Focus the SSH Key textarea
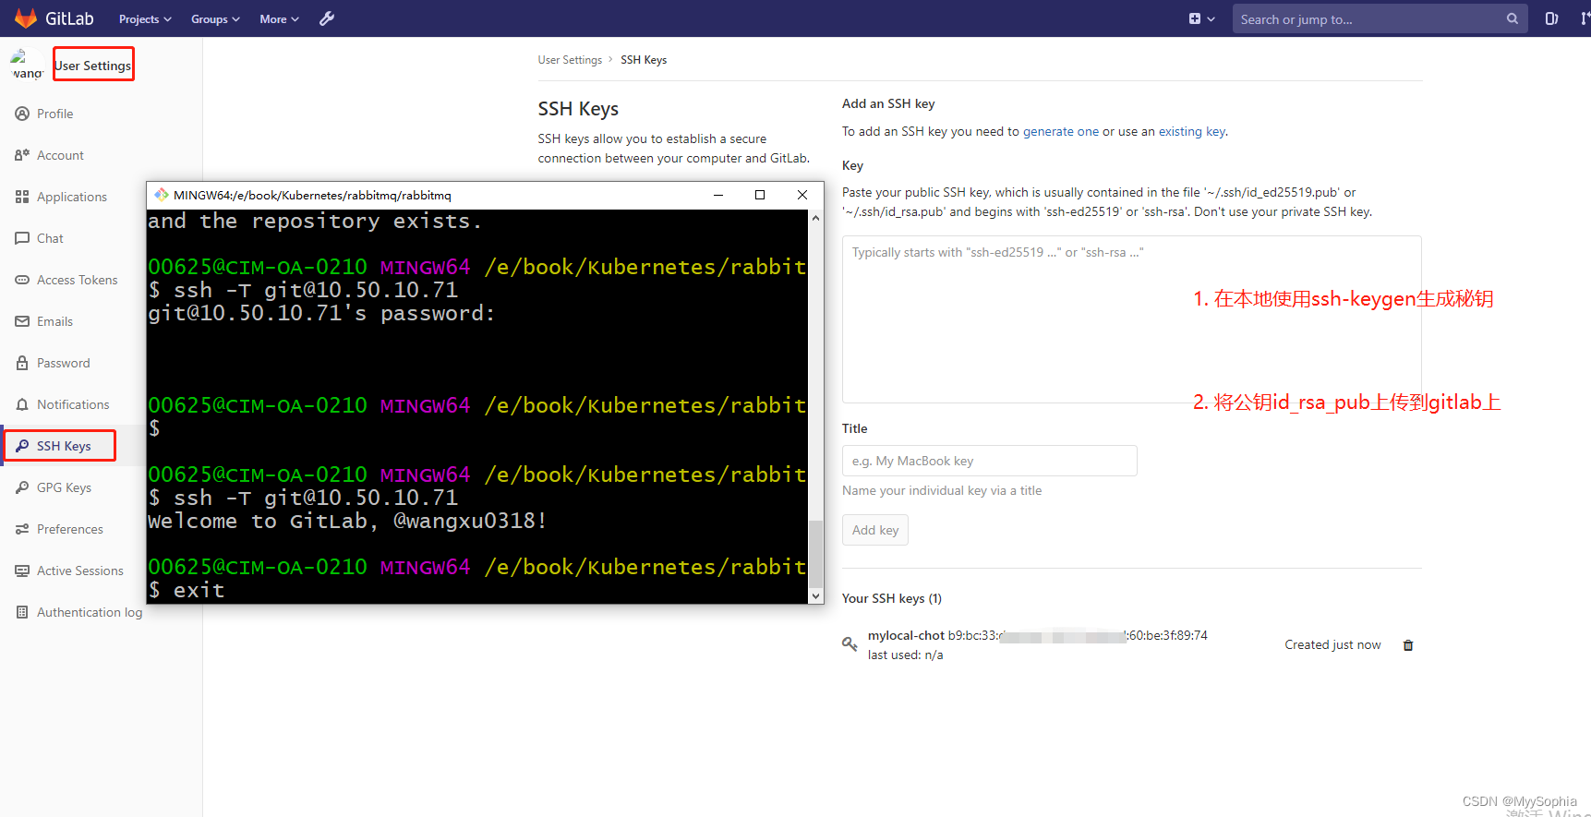1591x817 pixels. pos(1132,319)
